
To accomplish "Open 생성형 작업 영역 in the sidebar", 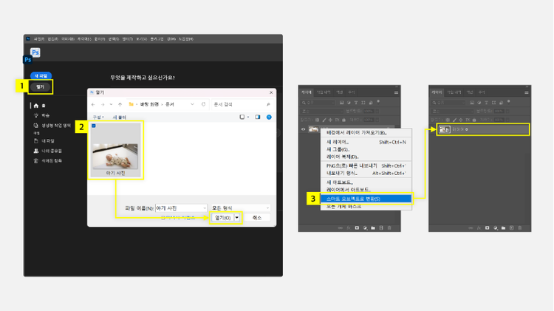I will coord(52,126).
